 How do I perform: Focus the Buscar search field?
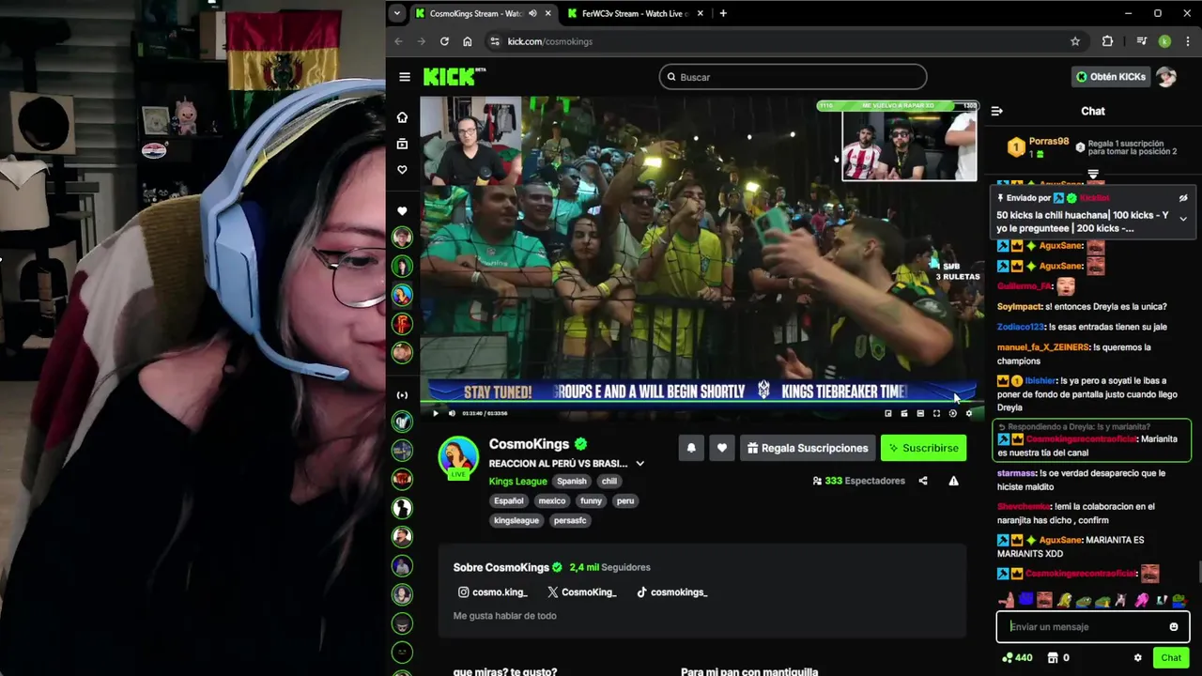click(793, 77)
